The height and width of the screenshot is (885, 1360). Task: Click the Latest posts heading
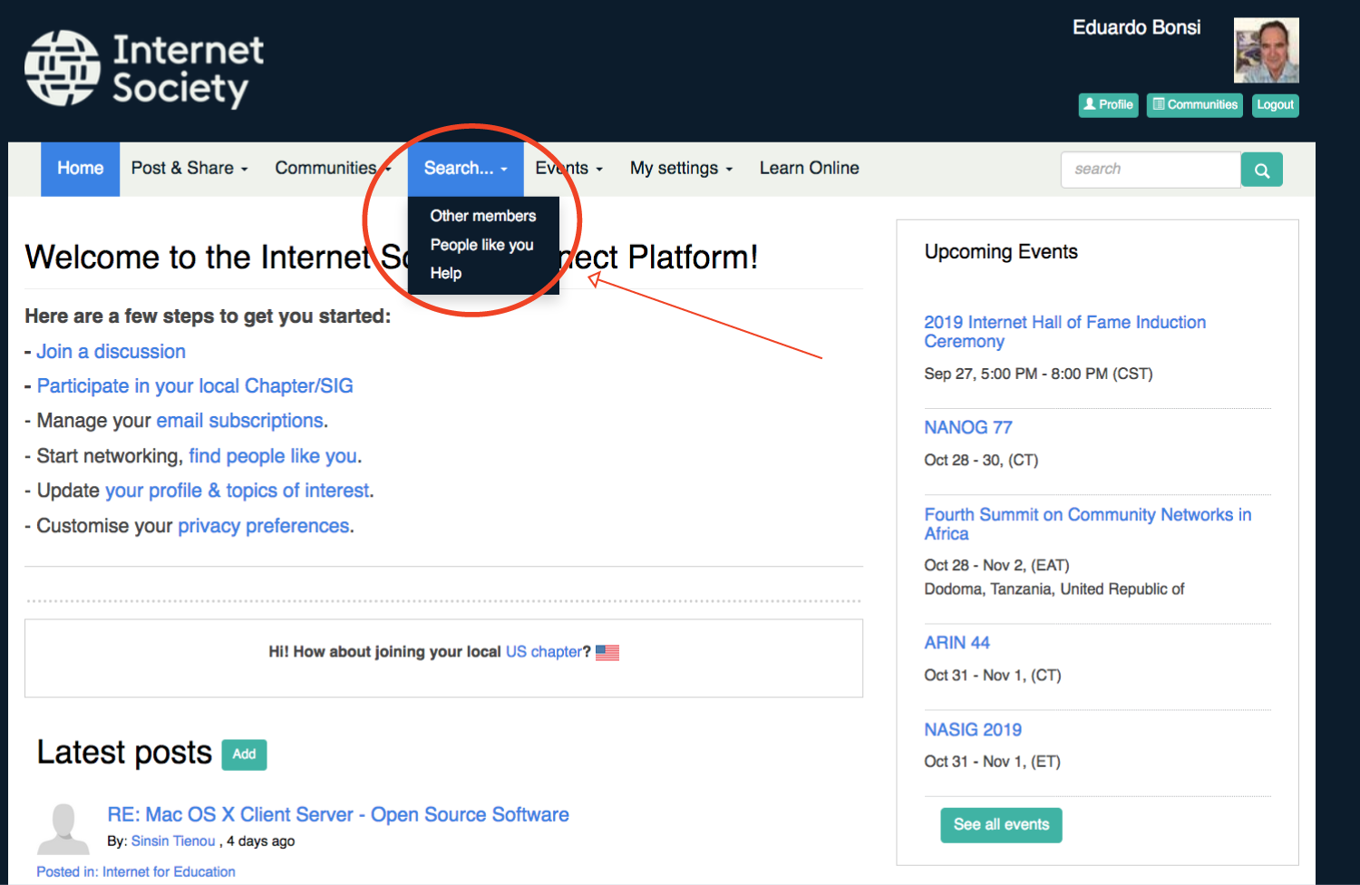click(124, 754)
